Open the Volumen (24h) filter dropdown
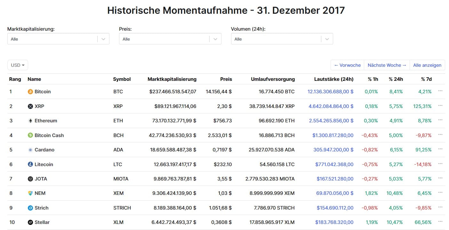 click(x=282, y=39)
